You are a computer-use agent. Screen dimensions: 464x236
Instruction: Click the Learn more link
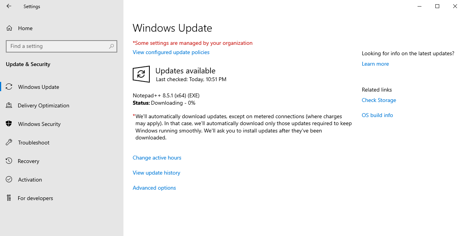click(375, 64)
